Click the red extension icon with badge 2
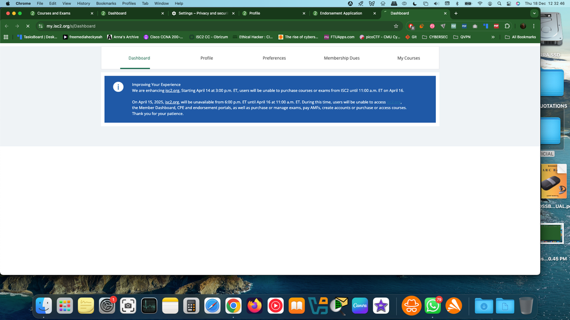570x320 pixels. [411, 26]
